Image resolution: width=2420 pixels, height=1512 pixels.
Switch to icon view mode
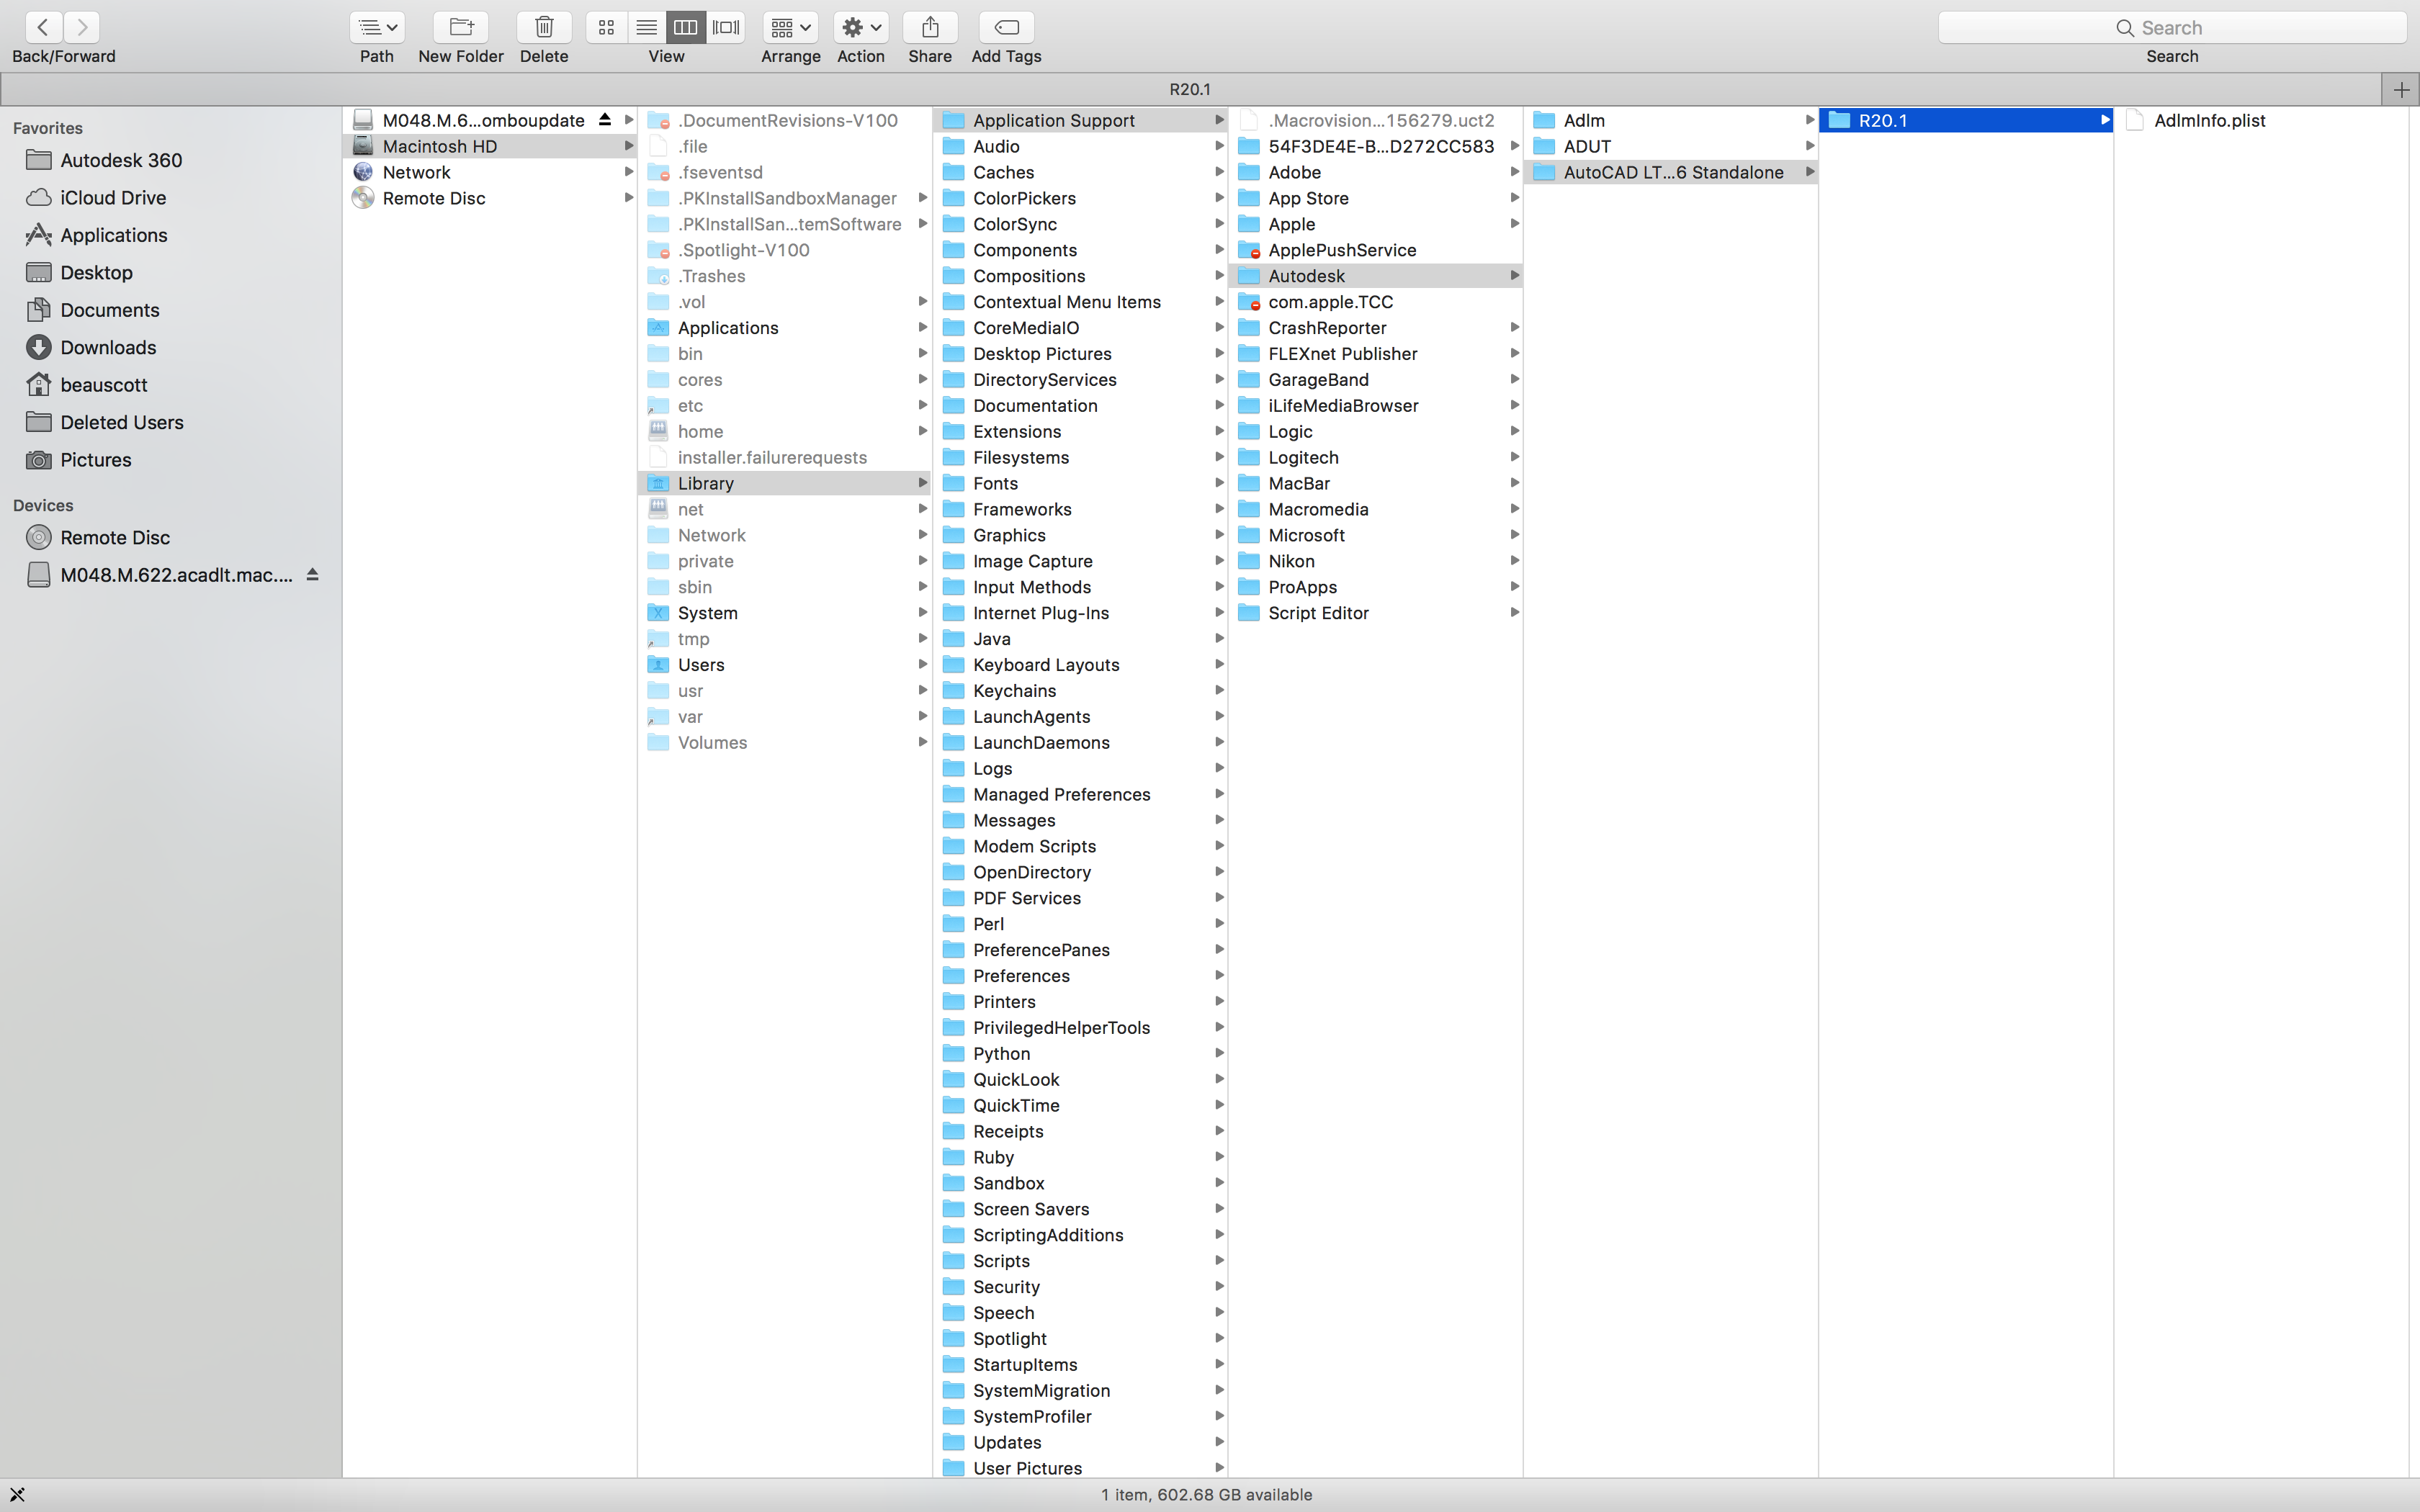pos(606,28)
